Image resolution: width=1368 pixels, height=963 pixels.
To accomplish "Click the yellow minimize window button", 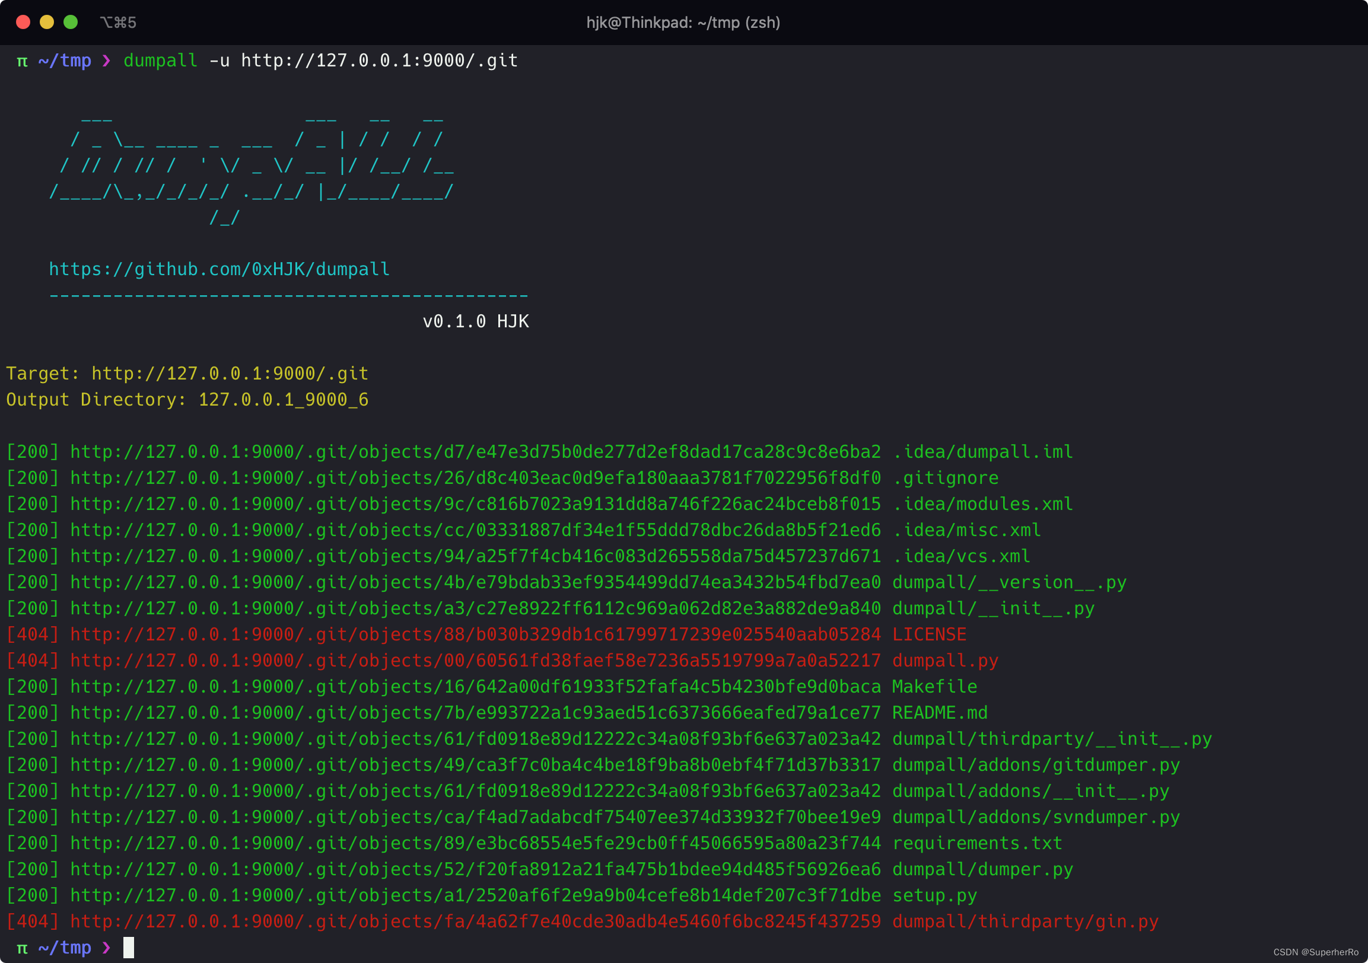I will tap(47, 23).
